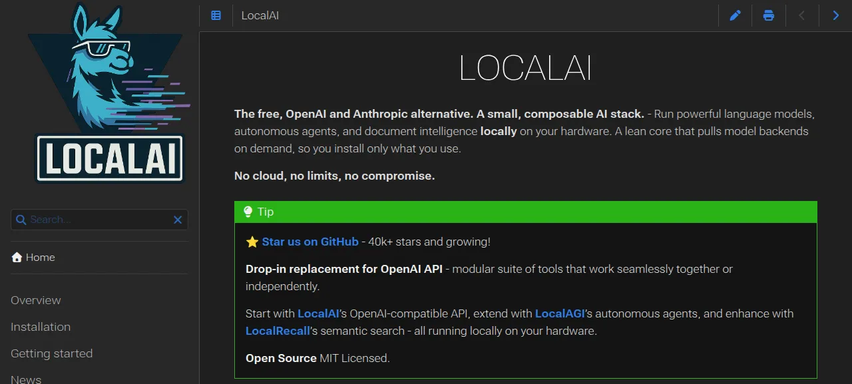
Task: Click the search magnifier icon
Action: coord(21,220)
